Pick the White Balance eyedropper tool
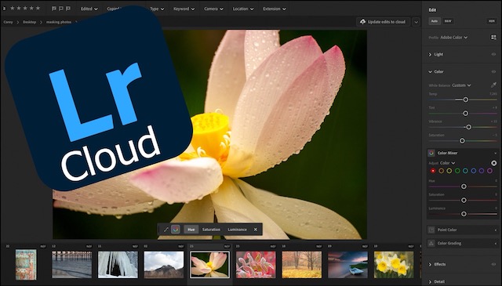This screenshot has width=502, height=286. (493, 85)
